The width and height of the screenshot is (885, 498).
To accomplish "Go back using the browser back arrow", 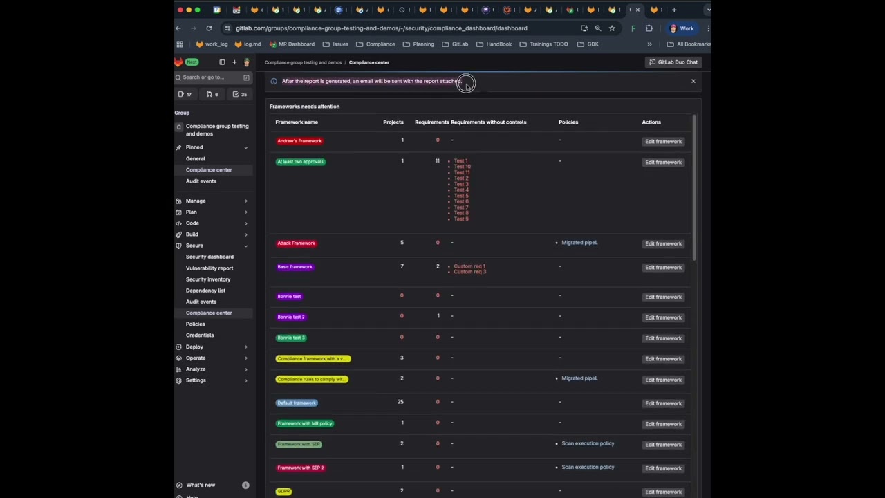I will (178, 28).
